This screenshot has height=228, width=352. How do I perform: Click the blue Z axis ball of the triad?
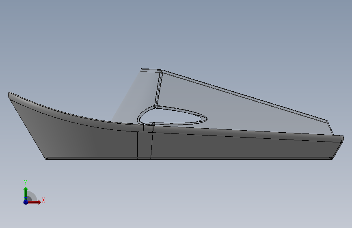tap(26, 202)
